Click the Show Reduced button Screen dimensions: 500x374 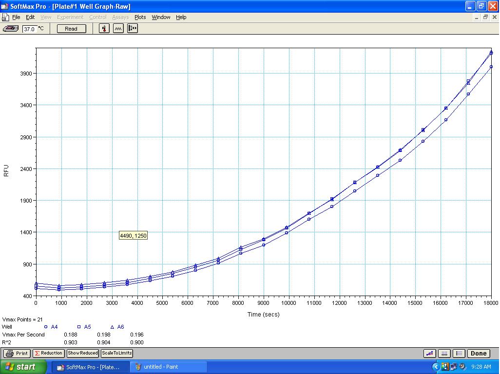82,353
